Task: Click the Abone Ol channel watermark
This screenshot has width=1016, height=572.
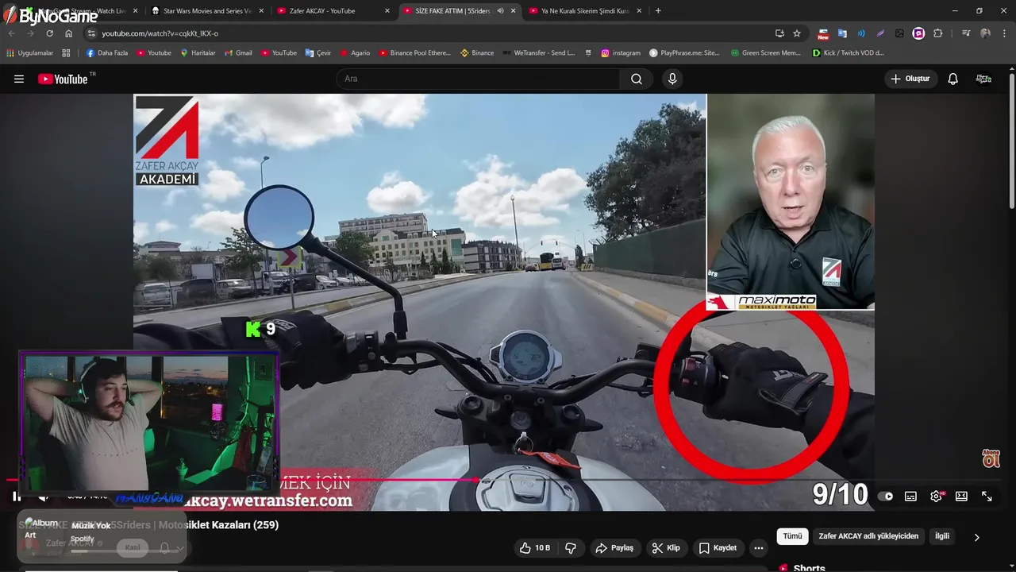Action: pyautogui.click(x=991, y=458)
